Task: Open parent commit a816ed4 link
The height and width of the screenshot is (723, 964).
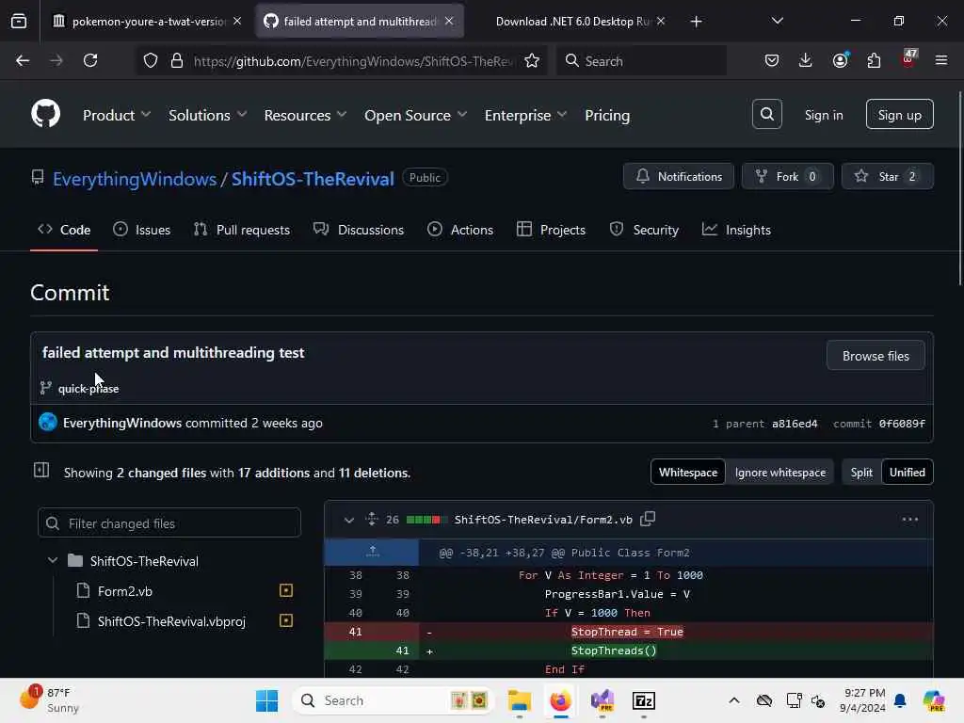Action: click(x=795, y=424)
